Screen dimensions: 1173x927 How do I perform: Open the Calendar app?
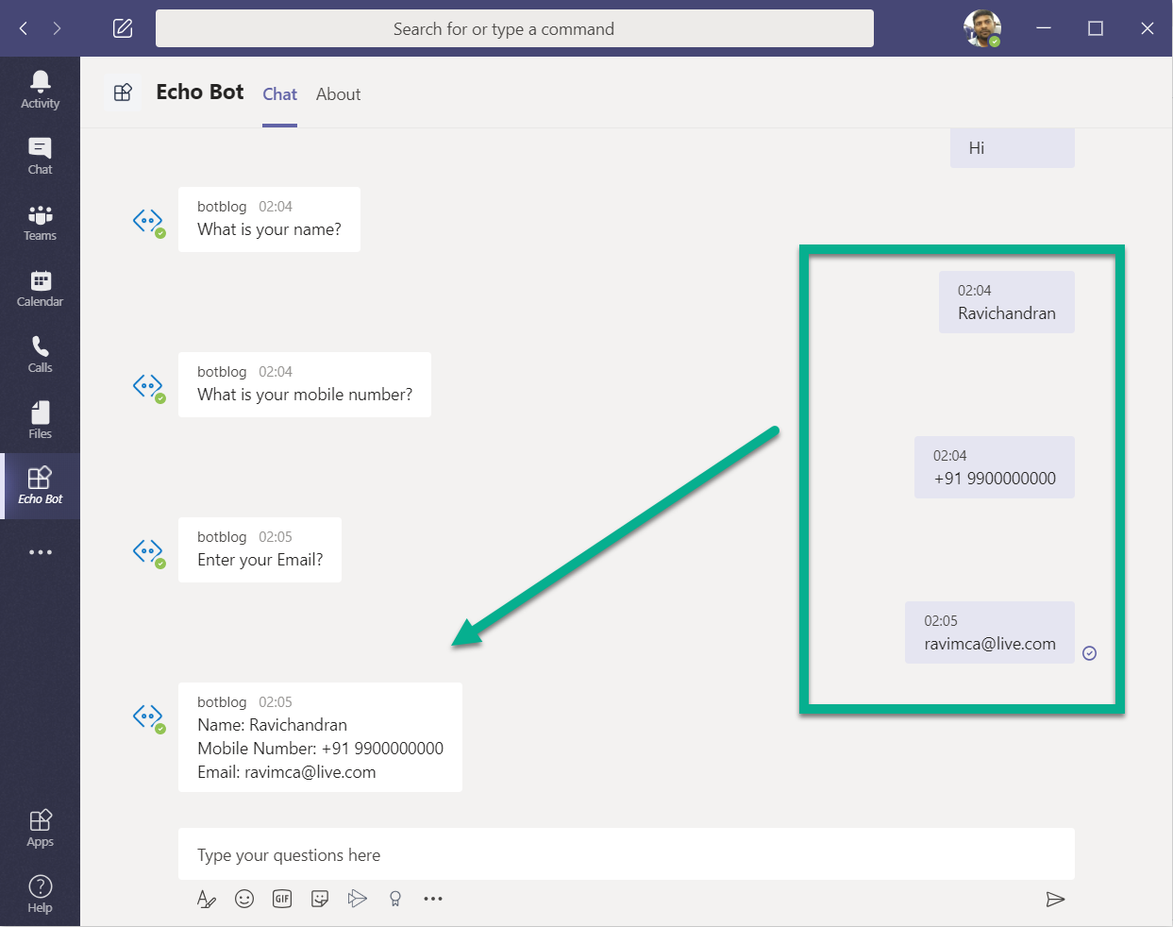click(x=40, y=288)
